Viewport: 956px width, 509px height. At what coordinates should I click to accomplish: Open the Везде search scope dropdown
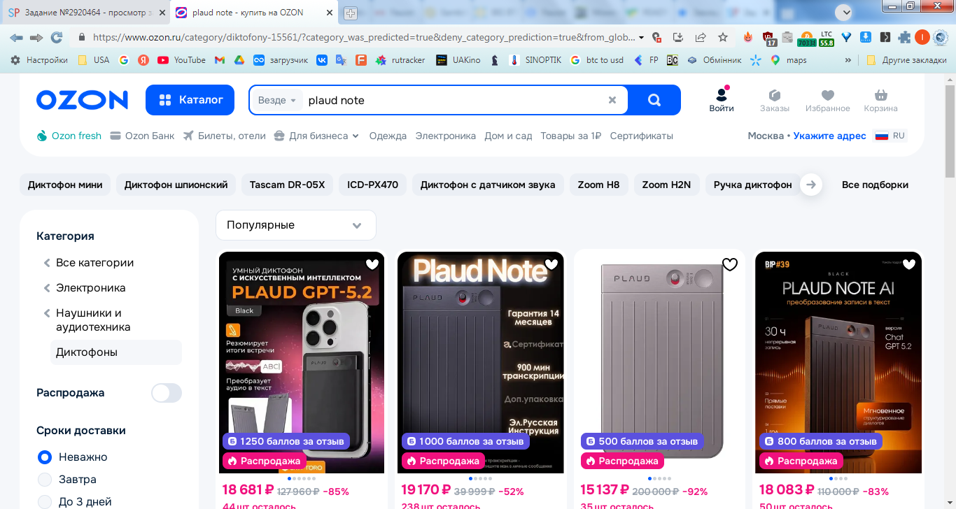click(x=277, y=100)
